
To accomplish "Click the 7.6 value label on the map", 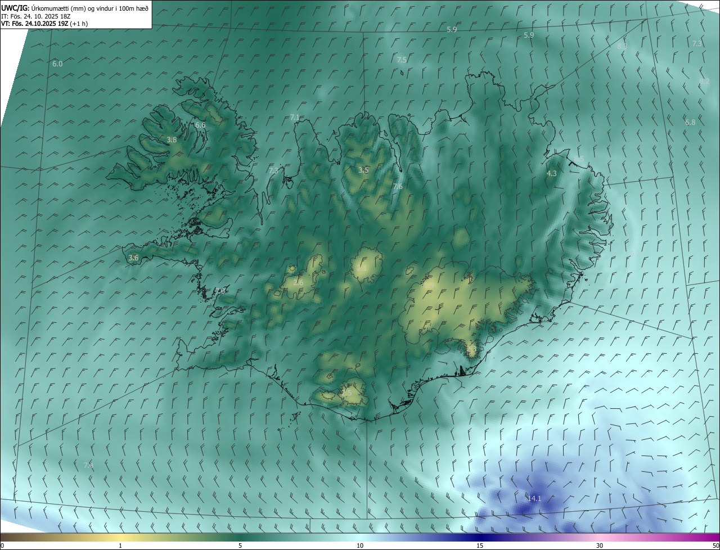I will pyautogui.click(x=398, y=187).
